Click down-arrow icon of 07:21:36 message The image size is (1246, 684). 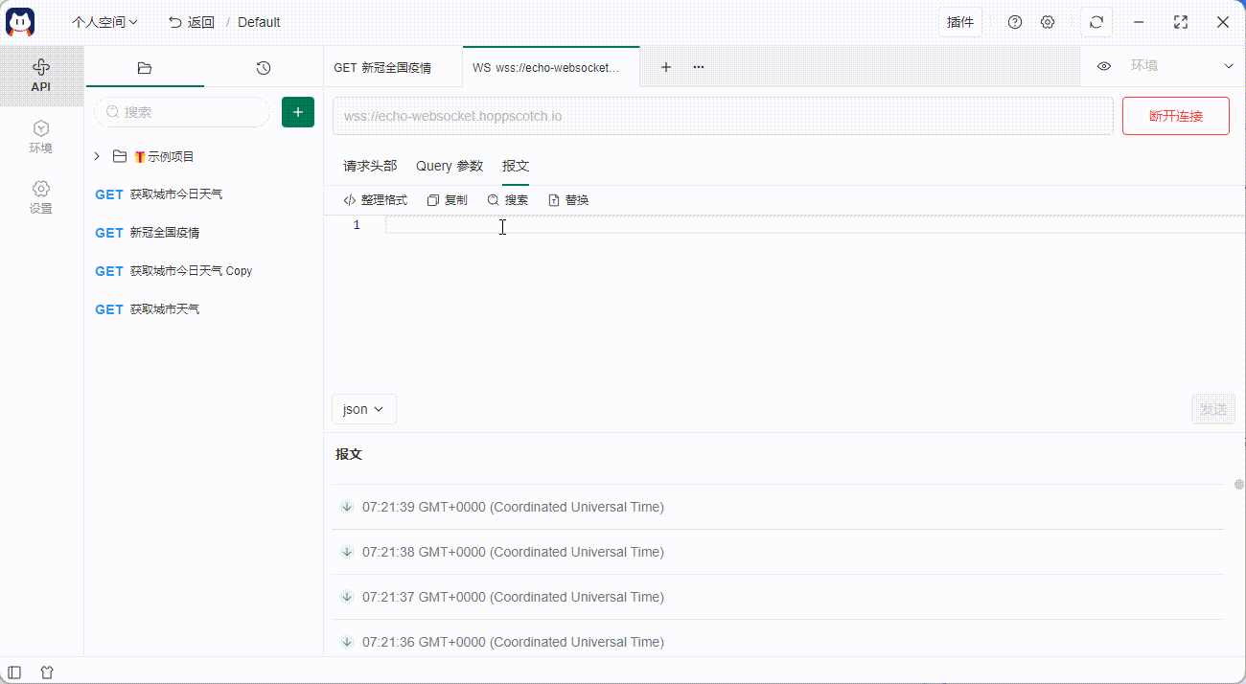[347, 641]
